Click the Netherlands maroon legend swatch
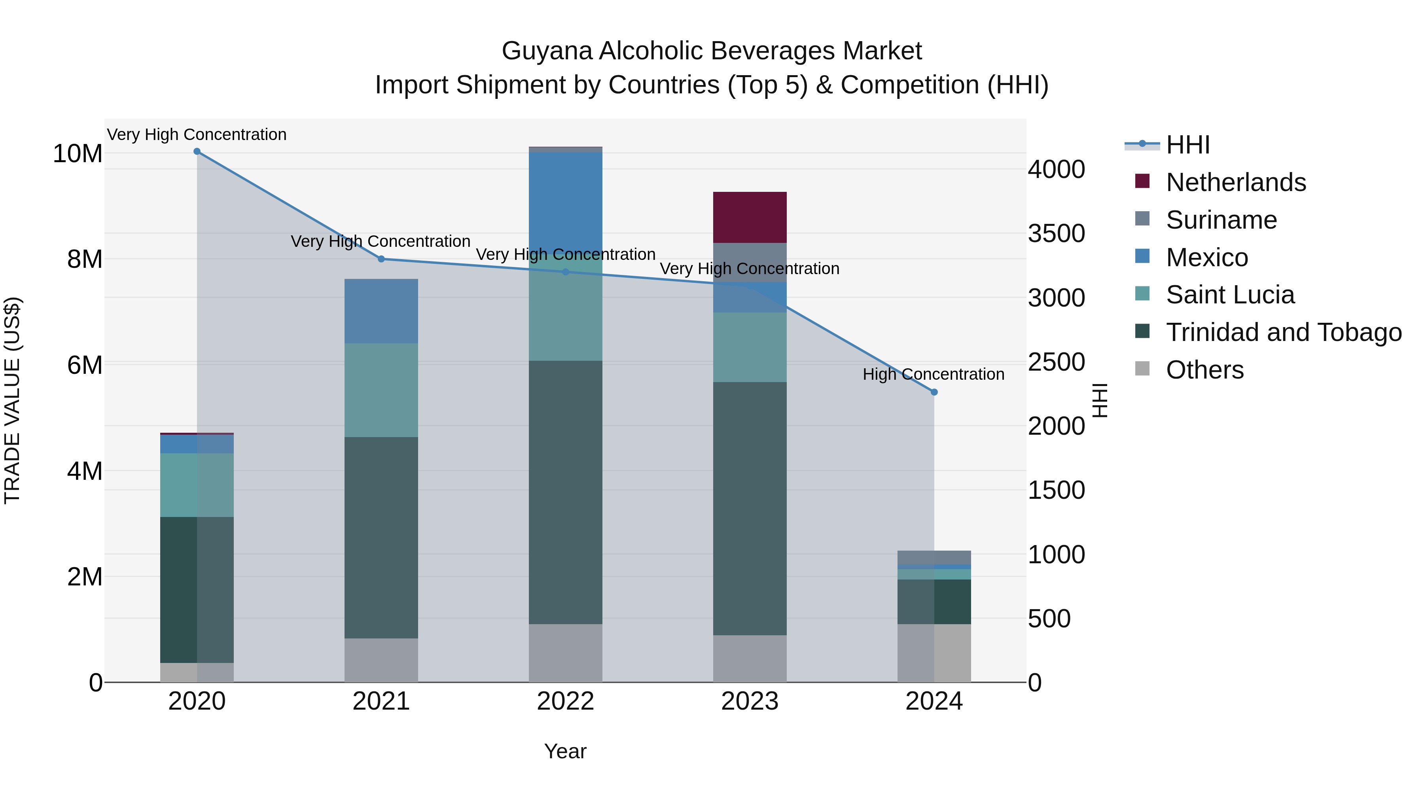 [1142, 181]
